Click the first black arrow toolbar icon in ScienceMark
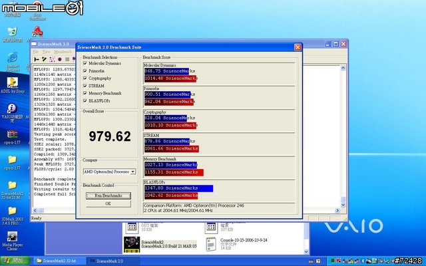The width and height of the screenshot is (426, 266). 37,59
